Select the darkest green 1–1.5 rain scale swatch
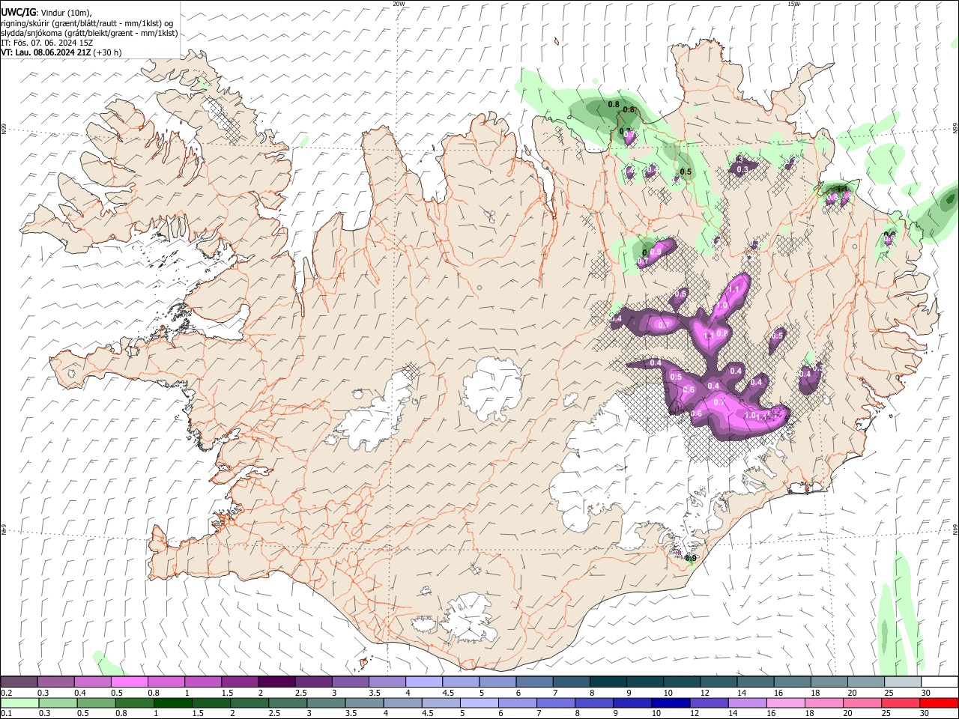The height and width of the screenshot is (719, 959). point(173,703)
